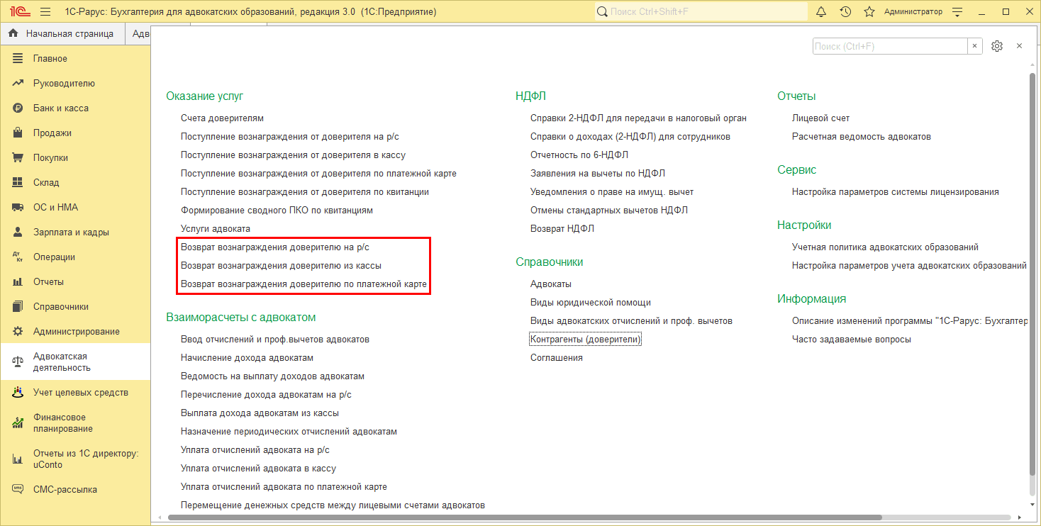The height and width of the screenshot is (526, 1041).
Task: Click the Банк и касса coin icon
Action: [18, 108]
